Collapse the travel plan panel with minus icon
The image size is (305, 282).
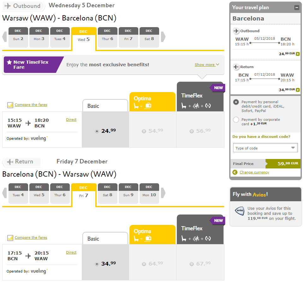[296, 8]
